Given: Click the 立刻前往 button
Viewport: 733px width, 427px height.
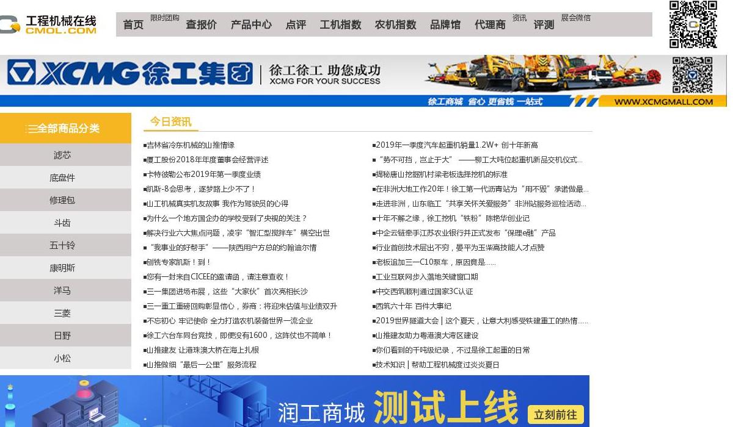Looking at the screenshot, I should click(555, 415).
